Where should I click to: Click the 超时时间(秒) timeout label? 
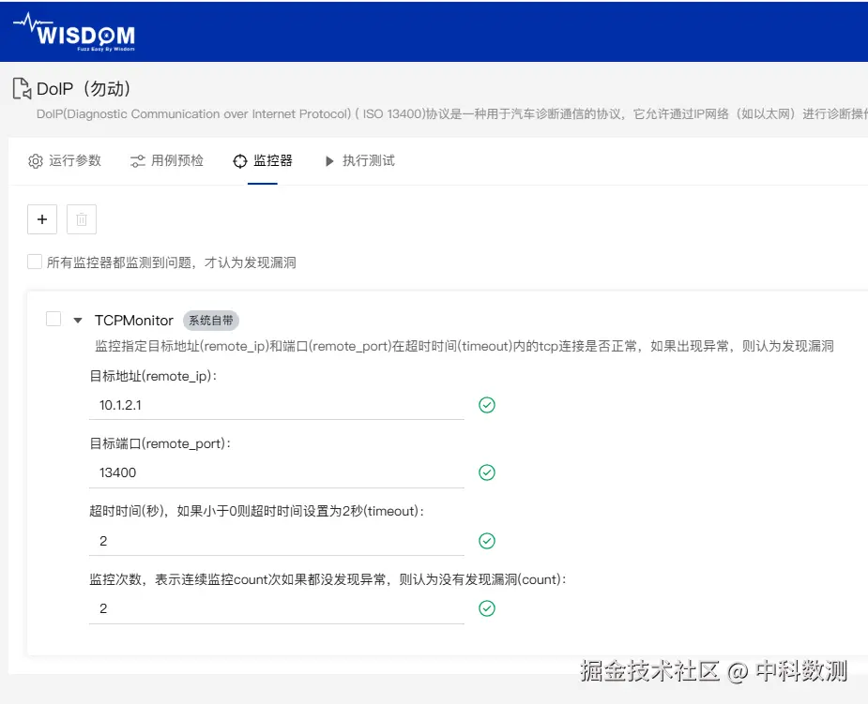click(x=257, y=511)
